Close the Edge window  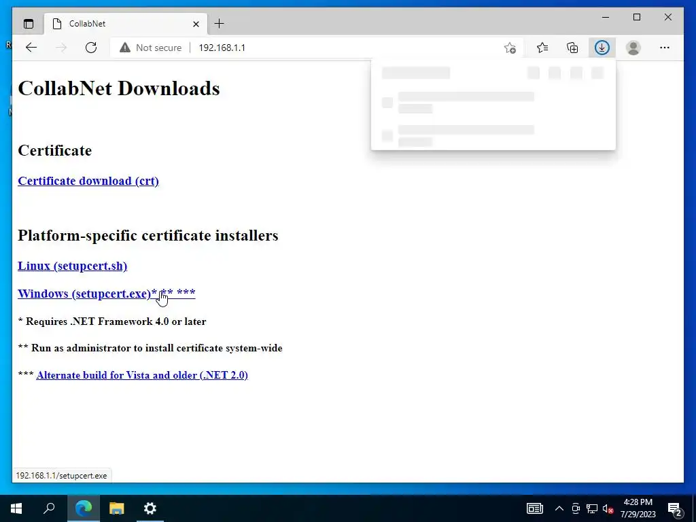click(667, 17)
